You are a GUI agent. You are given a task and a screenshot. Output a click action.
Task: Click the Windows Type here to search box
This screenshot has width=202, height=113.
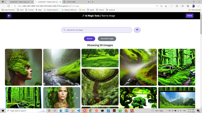tap(26, 111)
